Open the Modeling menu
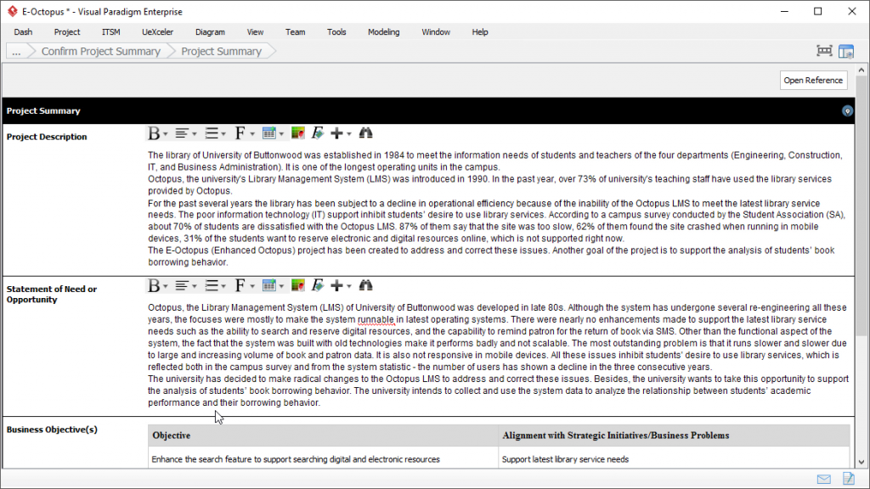 [x=383, y=31]
